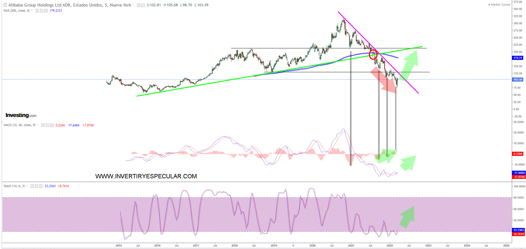
Task: Open Alibaba main series settings gear
Action: click(x=143, y=5)
